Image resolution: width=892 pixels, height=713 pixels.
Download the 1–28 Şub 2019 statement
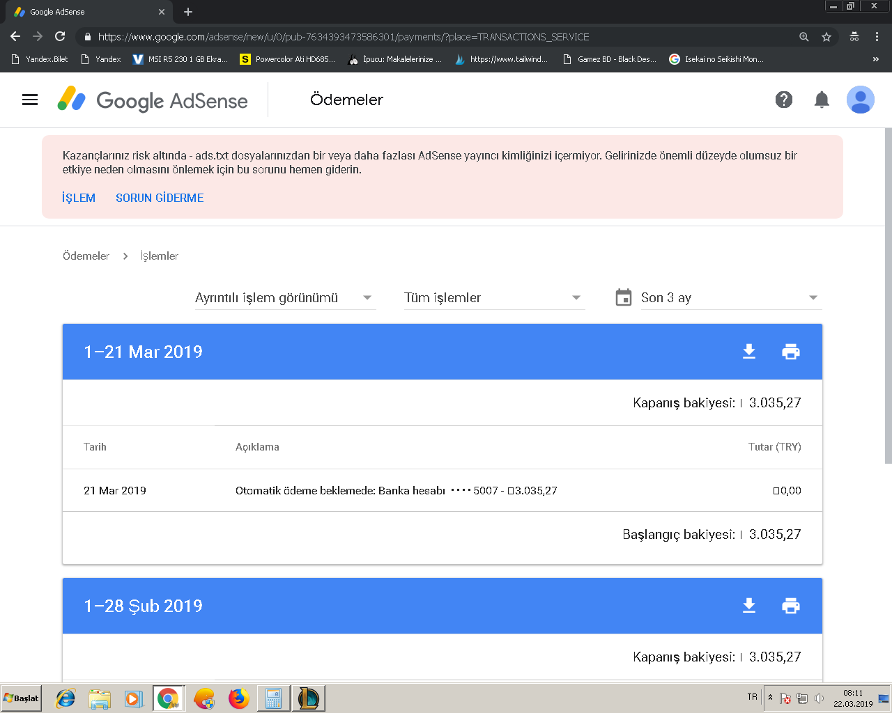click(749, 606)
